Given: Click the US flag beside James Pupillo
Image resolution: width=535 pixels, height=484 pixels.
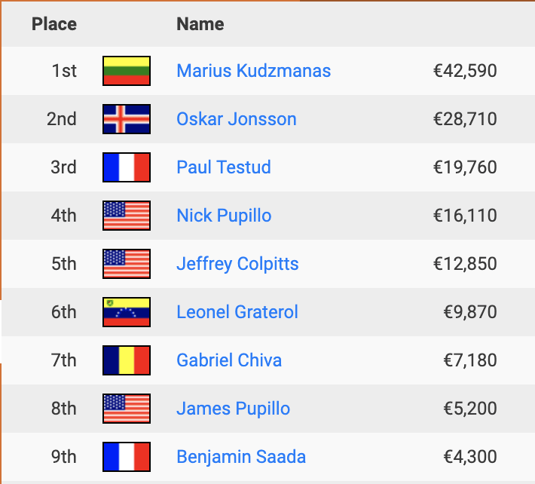Looking at the screenshot, I should (127, 409).
